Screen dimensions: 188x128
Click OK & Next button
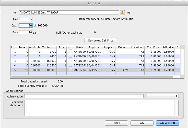click(x=167, y=123)
